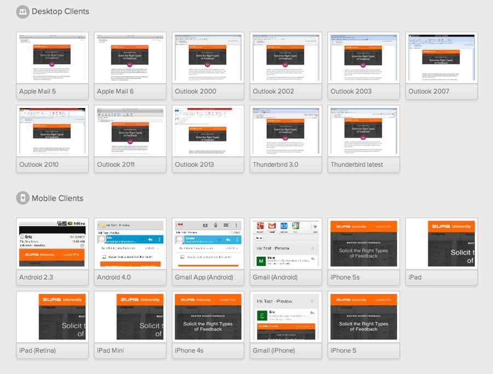Click the Gmail (Android) label
The height and width of the screenshot is (374, 493).
pos(275,277)
